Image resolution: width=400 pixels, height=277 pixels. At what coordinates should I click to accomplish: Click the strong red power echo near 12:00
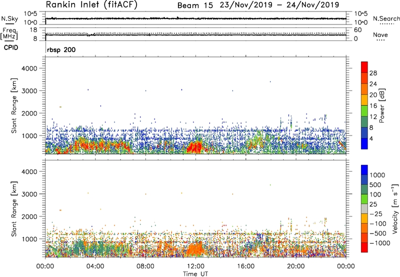coord(194,147)
